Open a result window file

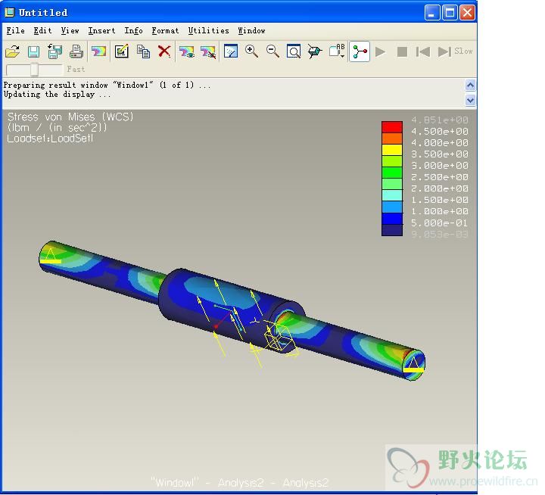(13, 51)
